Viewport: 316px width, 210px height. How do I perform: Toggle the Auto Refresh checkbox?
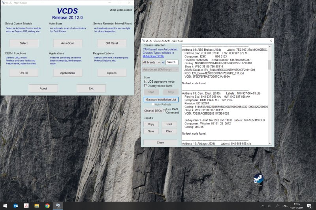(x=153, y=104)
